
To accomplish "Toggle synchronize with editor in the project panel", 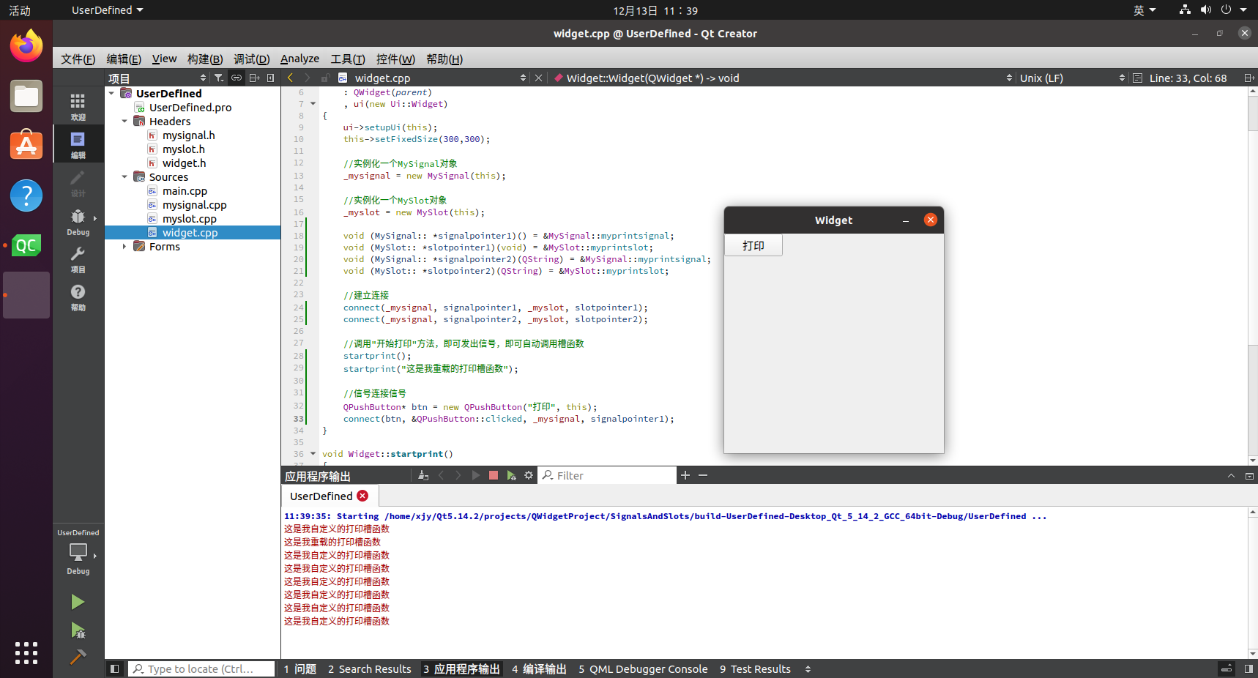I will [237, 78].
